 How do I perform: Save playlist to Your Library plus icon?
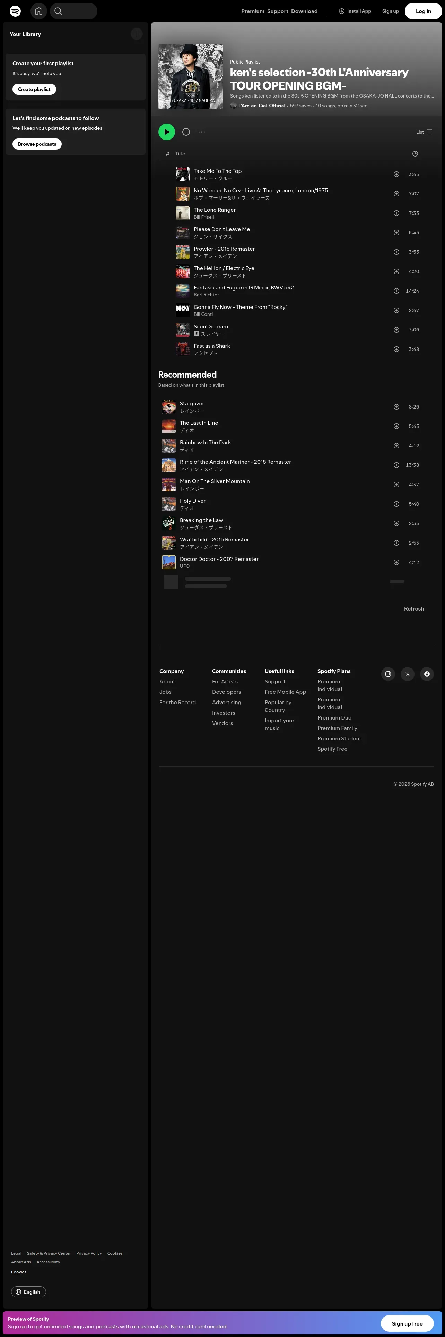pos(186,132)
